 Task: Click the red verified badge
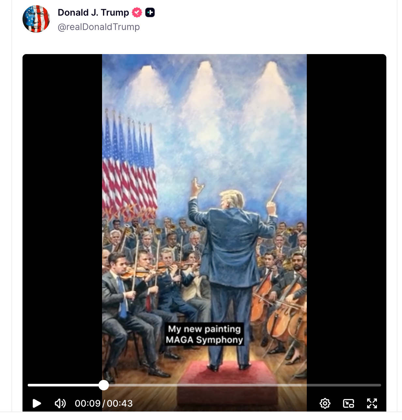pos(137,12)
